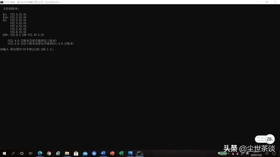Open the Mail app from the taskbar
Image resolution: width=280 pixels, height=157 pixels.
pyautogui.click(x=85, y=153)
